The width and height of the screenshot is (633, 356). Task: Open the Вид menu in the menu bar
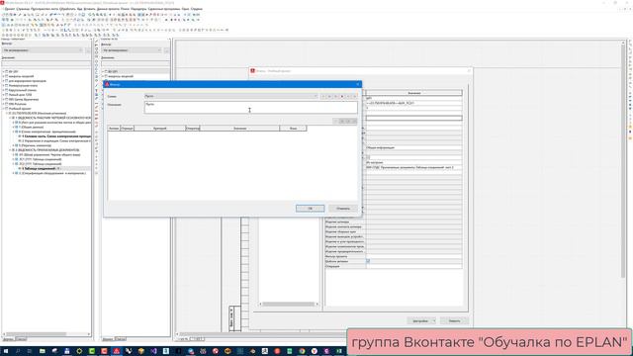tap(79, 9)
